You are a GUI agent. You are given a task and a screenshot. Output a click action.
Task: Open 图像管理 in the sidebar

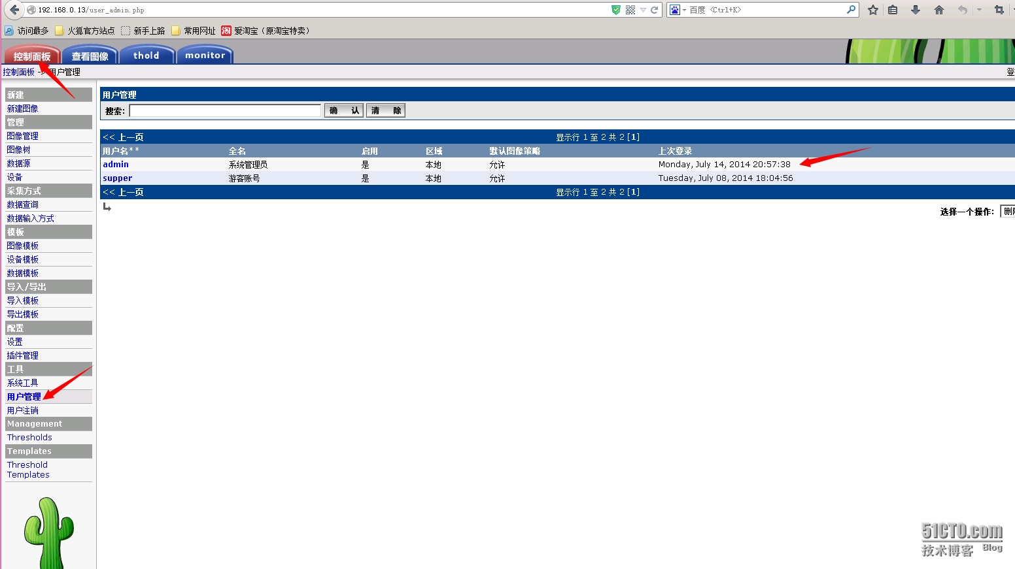point(22,136)
